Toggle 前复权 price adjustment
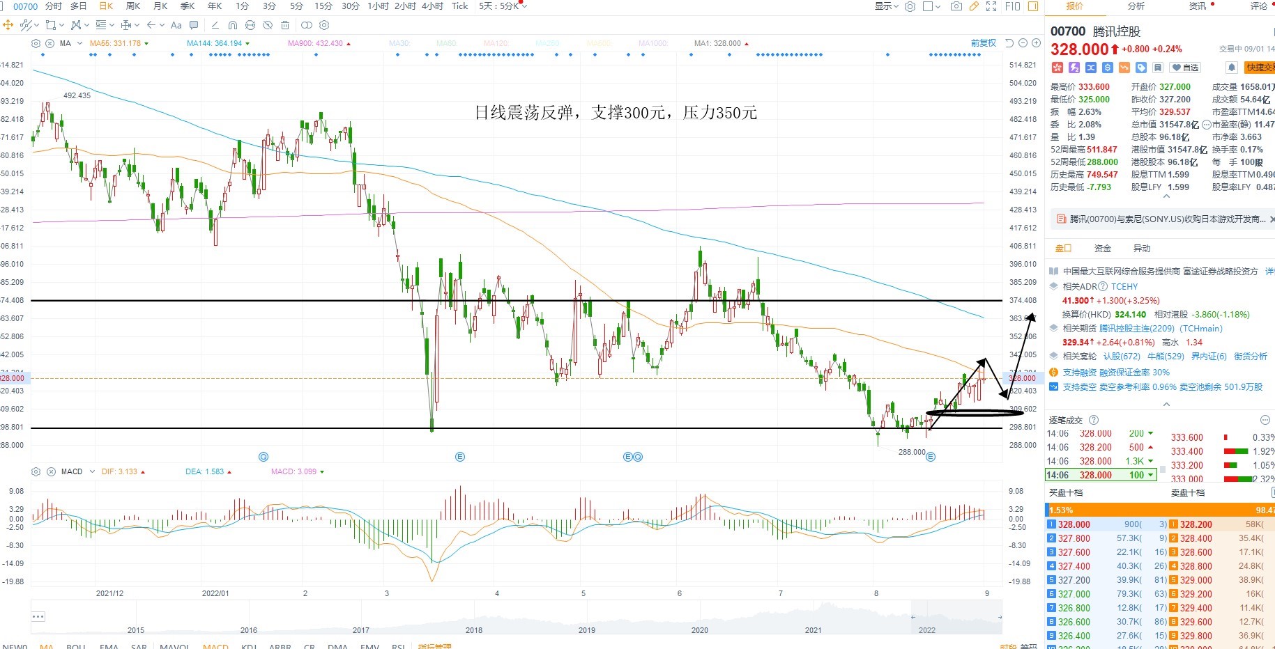Screen dimensions: 1275x649 [984, 43]
